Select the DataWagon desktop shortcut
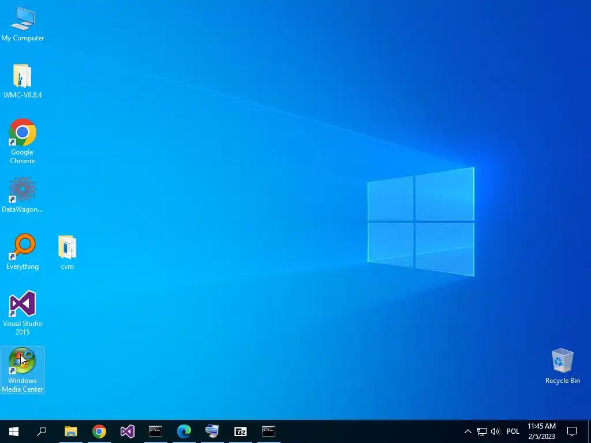The image size is (591, 443). pyautogui.click(x=23, y=194)
